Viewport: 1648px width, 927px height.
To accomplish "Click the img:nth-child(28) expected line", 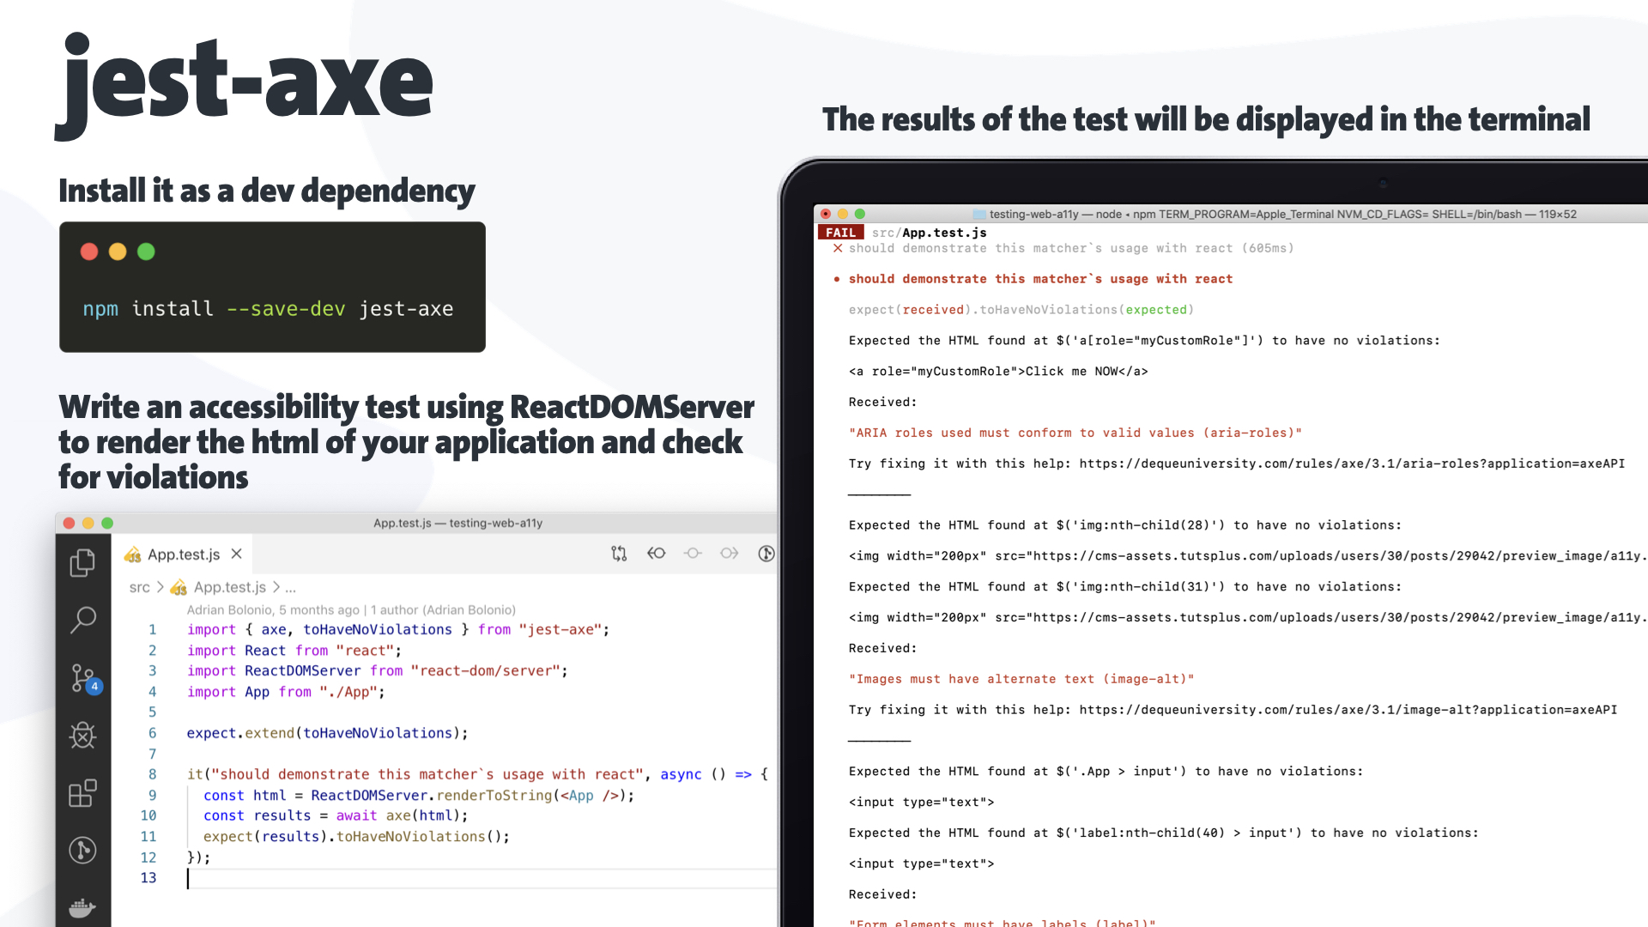I will click(x=1124, y=525).
